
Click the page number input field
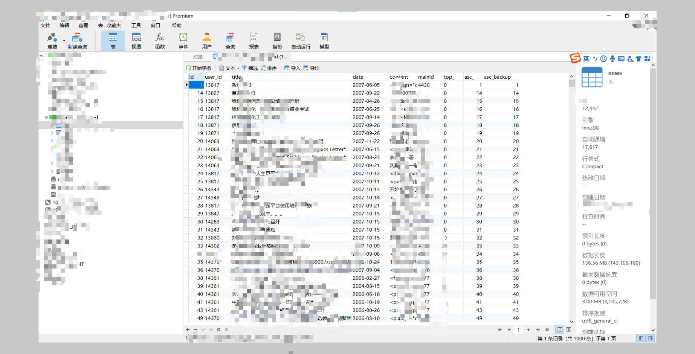518,330
